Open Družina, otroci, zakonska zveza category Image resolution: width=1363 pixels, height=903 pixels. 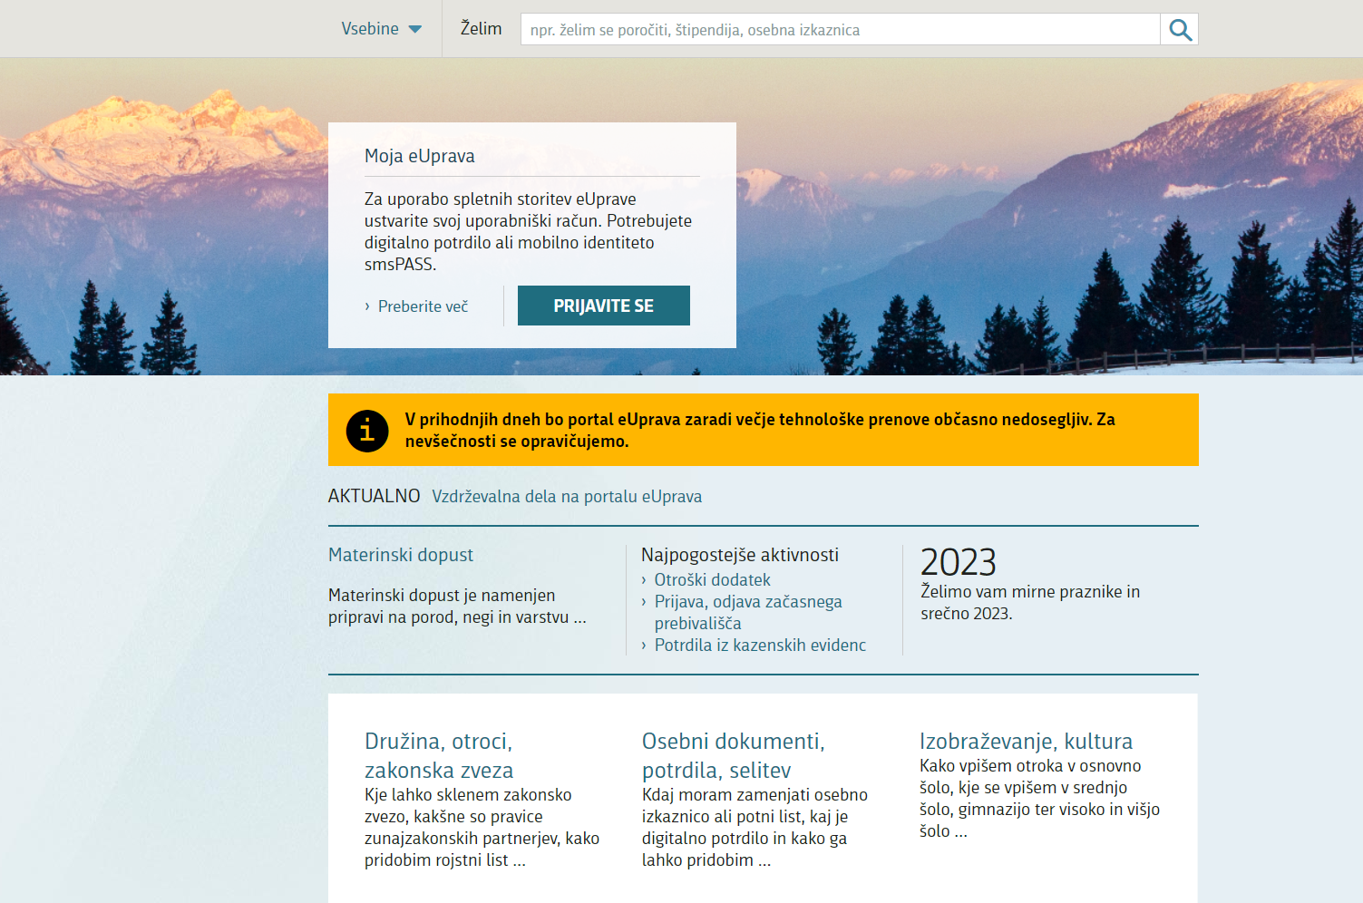[439, 755]
